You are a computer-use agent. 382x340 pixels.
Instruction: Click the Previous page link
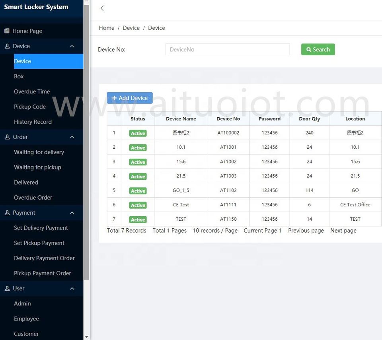(x=306, y=230)
